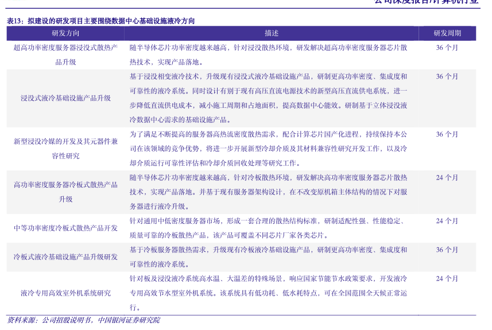Select the table title beginning with 表13
Image resolution: width=492 pixels, height=330 pixels.
(x=100, y=21)
